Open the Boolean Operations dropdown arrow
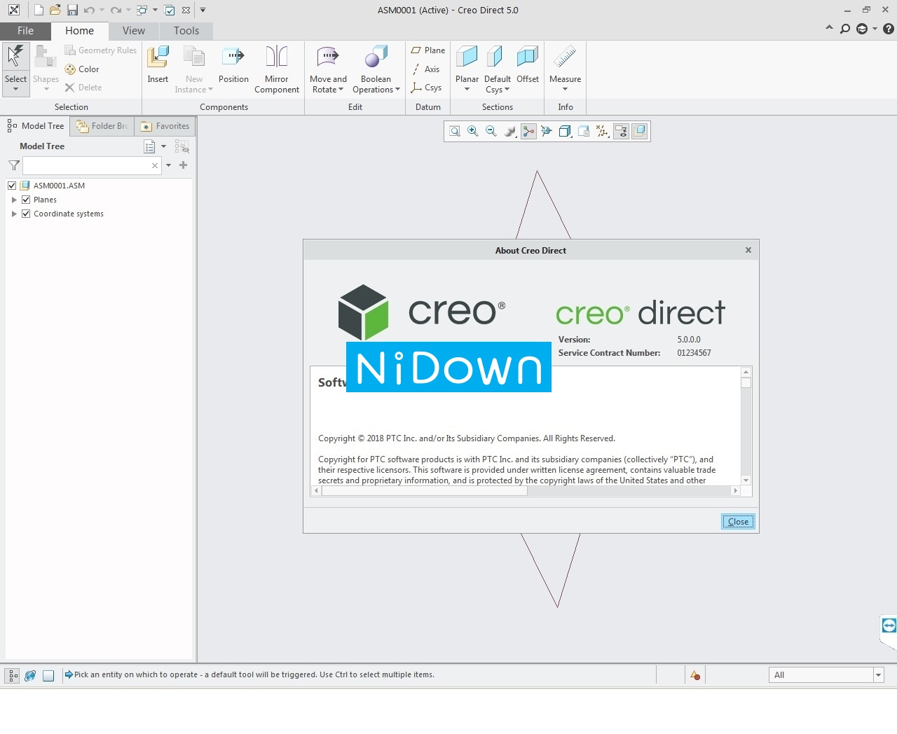 point(397,90)
